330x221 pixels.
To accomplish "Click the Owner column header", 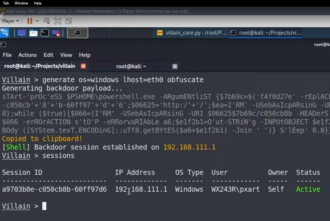I will pos(278,172).
